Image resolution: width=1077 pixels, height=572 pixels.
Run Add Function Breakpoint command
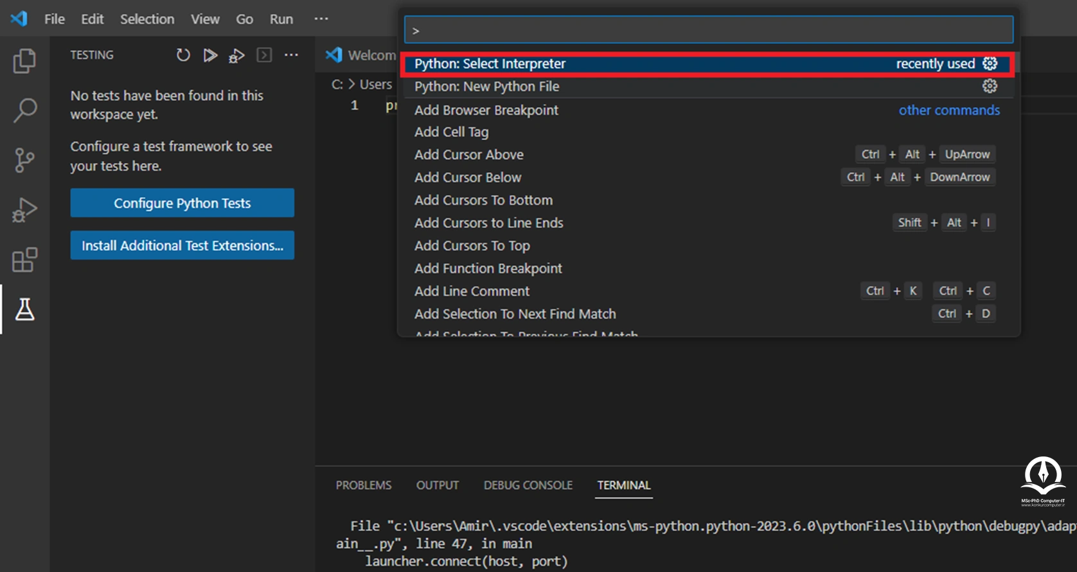pyautogui.click(x=708, y=268)
